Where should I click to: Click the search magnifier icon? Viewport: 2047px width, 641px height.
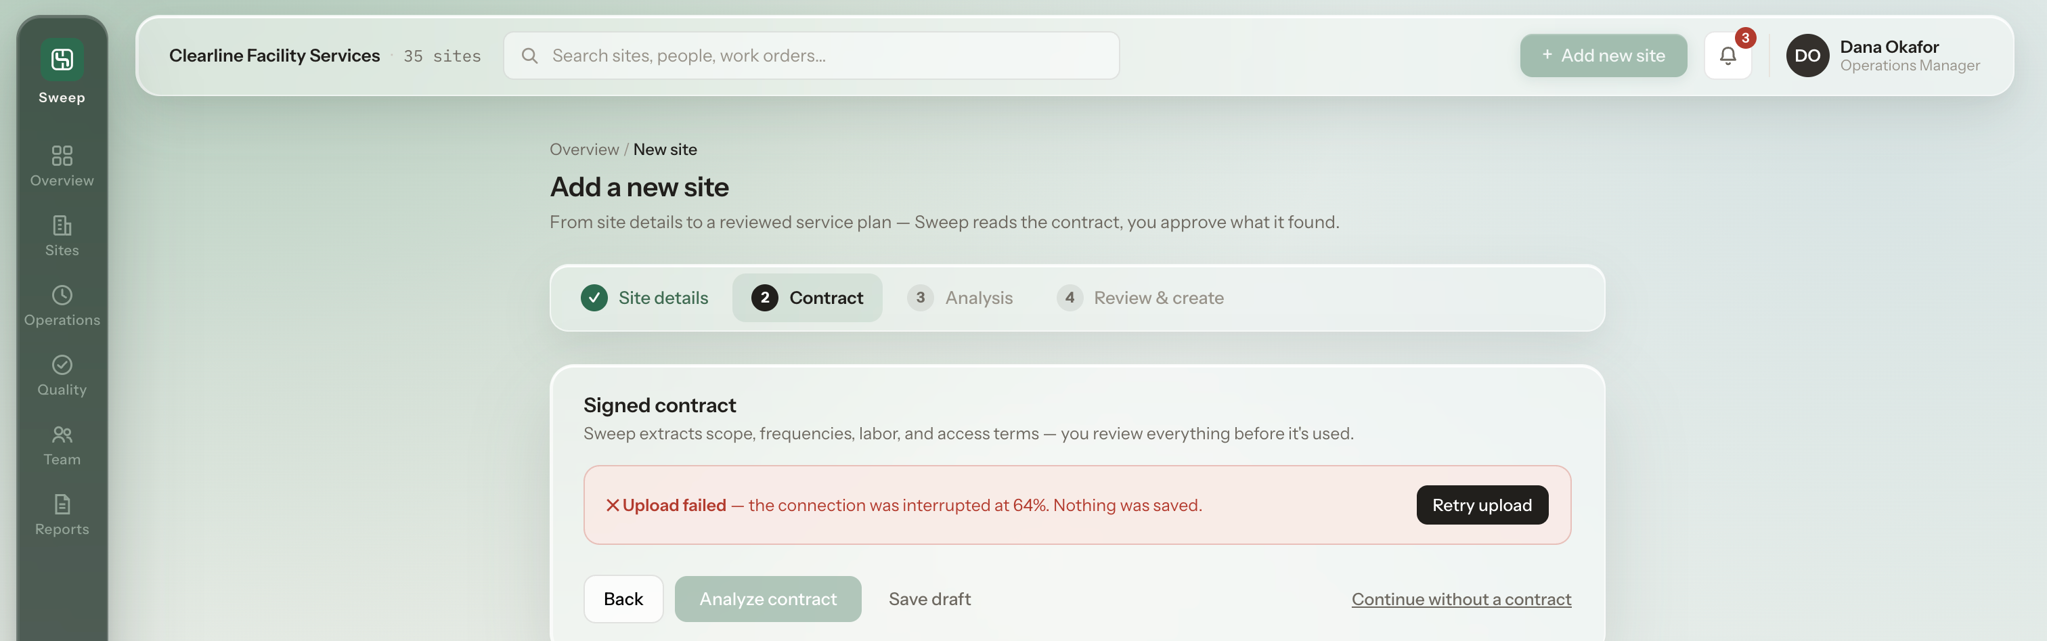529,56
